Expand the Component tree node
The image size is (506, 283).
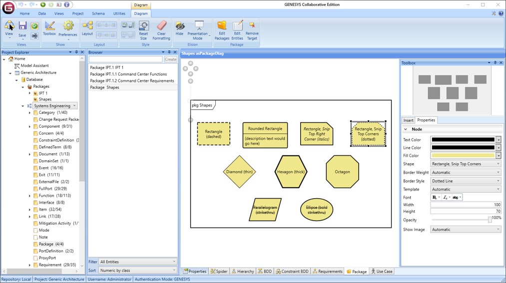point(29,127)
